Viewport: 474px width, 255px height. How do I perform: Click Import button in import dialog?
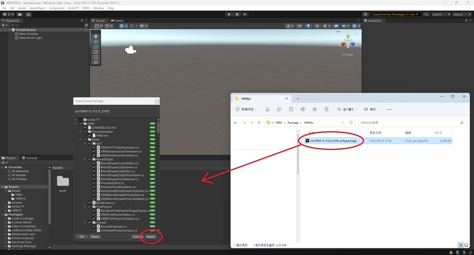click(150, 236)
